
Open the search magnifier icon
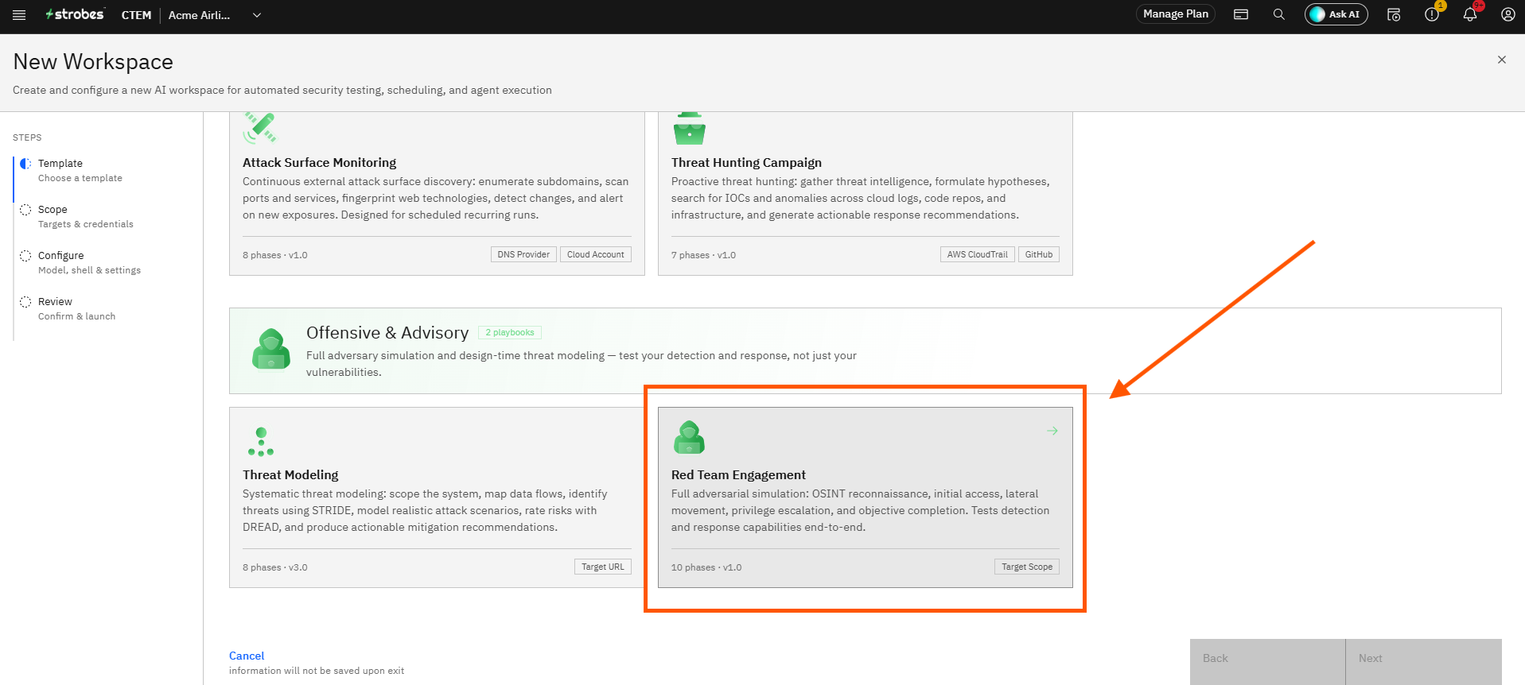click(x=1279, y=14)
